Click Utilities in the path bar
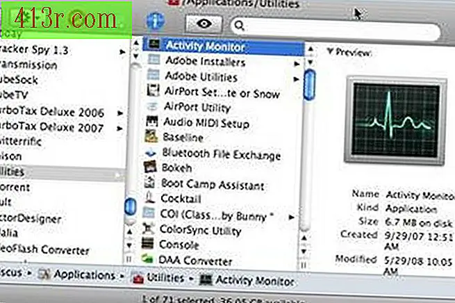Screen dimensions: 455x303 [165, 277]
